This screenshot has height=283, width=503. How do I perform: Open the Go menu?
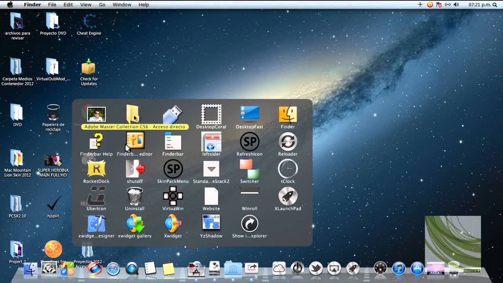(102, 4)
